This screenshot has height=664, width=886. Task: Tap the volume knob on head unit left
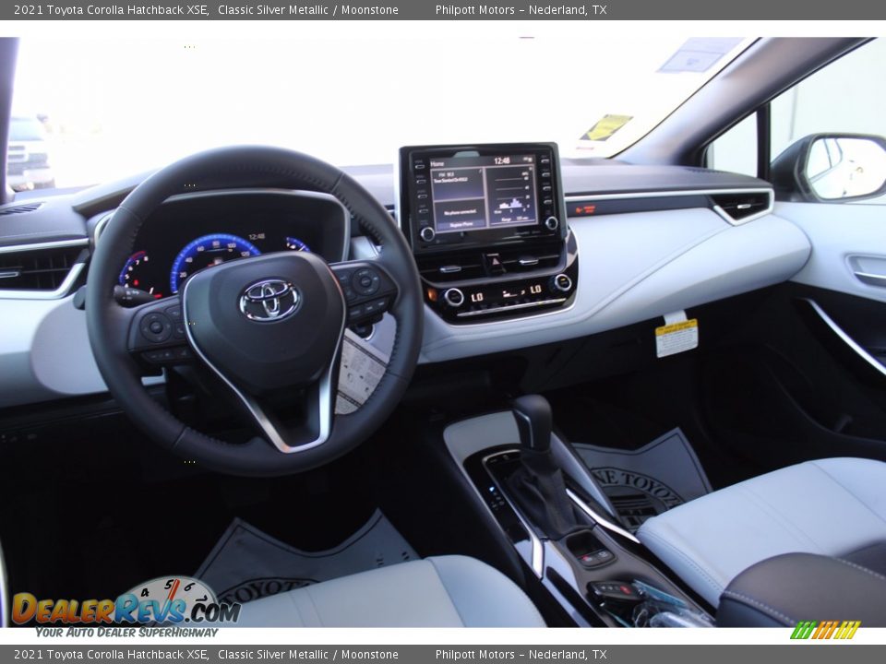[x=427, y=232]
